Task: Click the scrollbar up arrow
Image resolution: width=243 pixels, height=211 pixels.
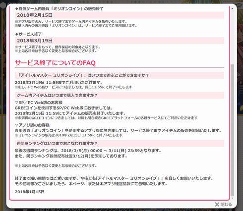Action: (232, 8)
